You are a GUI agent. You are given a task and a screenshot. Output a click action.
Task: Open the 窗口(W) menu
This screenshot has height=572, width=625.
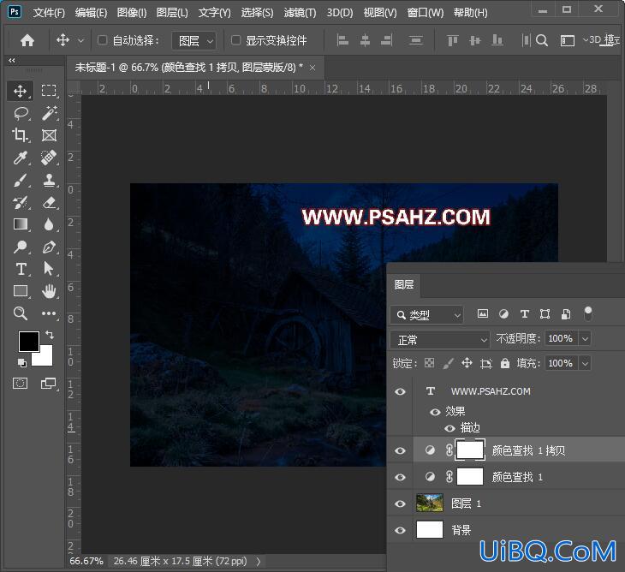coord(426,13)
